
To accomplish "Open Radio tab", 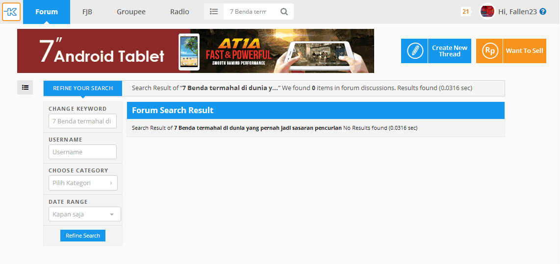I will tap(179, 12).
